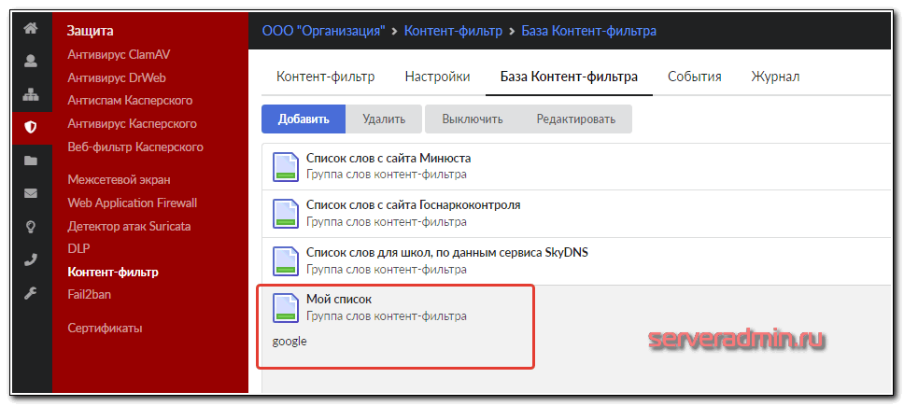This screenshot has height=406, width=904.
Task: Click the network sitemap icon in the sidebar
Action: pyautogui.click(x=31, y=94)
